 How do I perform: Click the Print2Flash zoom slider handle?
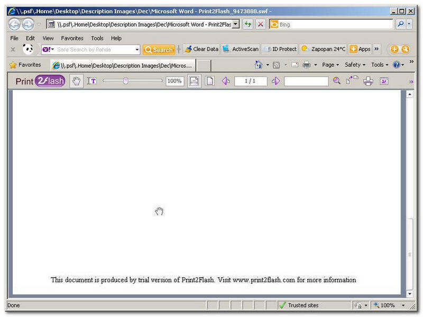click(x=125, y=81)
